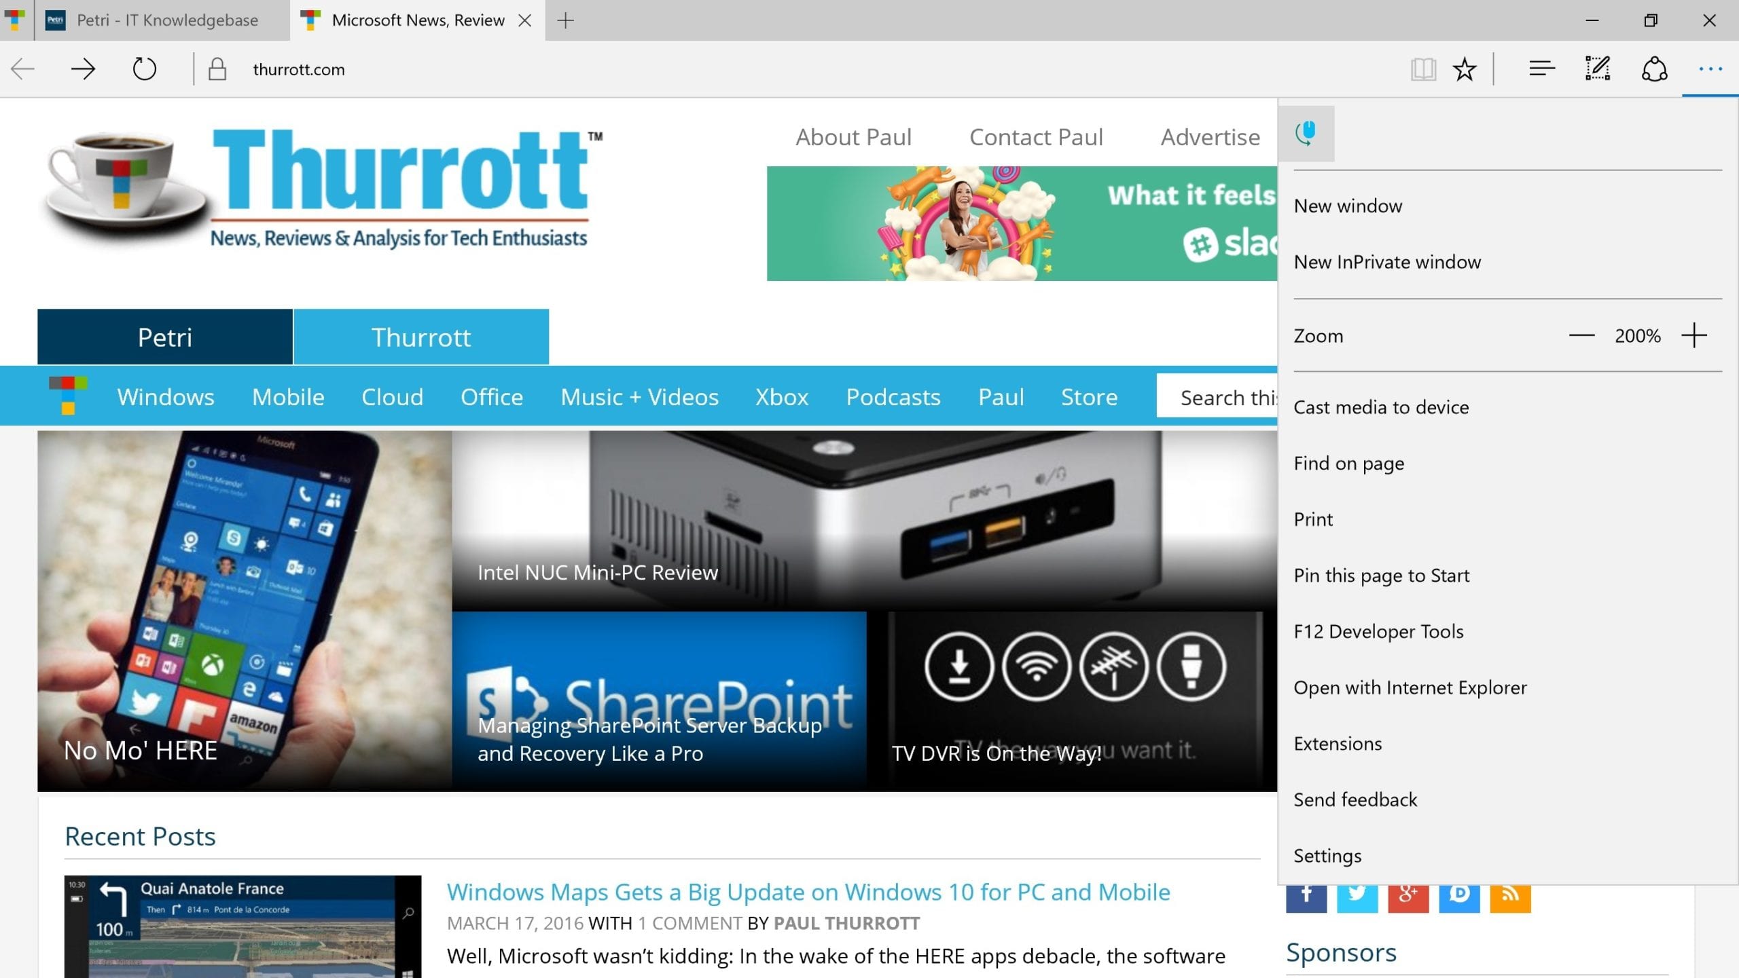This screenshot has height=978, width=1739.
Task: Click the RSS feed orange icon
Action: (x=1510, y=895)
